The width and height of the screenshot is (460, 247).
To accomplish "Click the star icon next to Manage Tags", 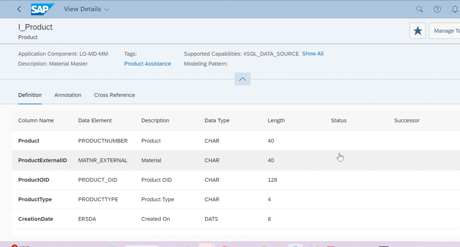I will [417, 31].
